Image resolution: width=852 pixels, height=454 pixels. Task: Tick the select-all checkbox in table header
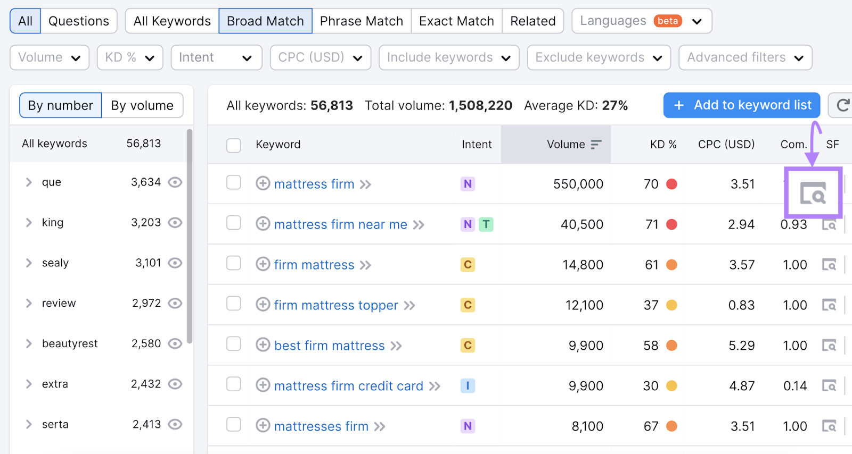pyautogui.click(x=234, y=145)
